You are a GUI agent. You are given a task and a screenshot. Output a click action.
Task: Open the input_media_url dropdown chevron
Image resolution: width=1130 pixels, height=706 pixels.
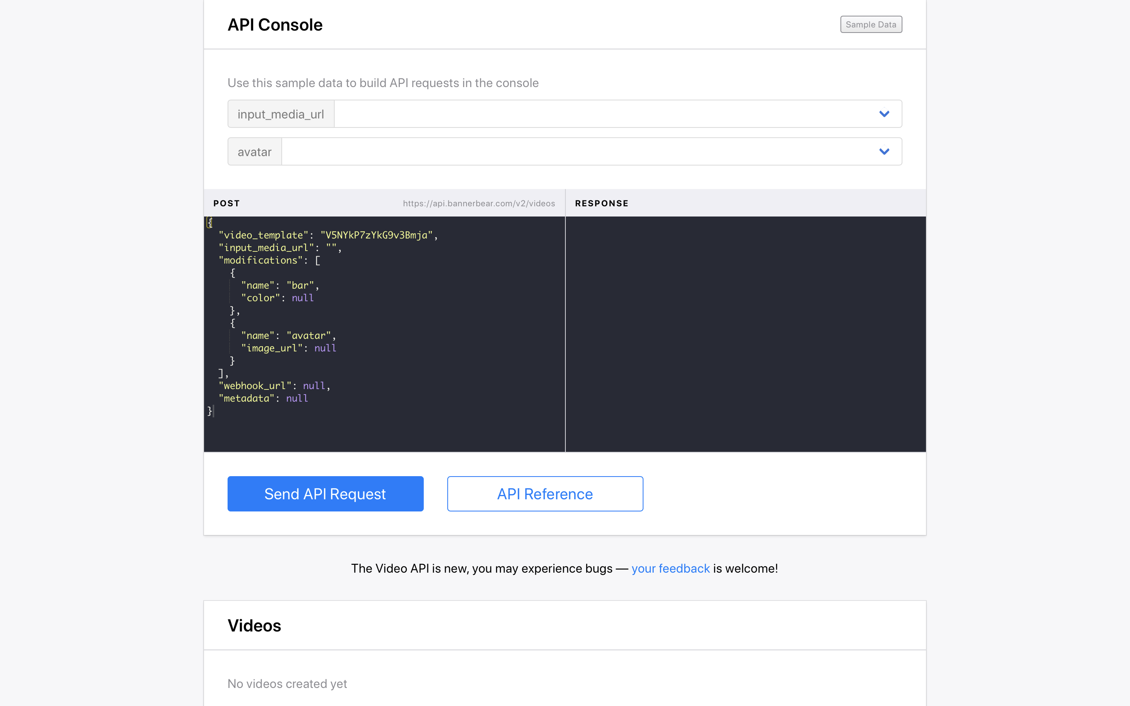coord(884,114)
